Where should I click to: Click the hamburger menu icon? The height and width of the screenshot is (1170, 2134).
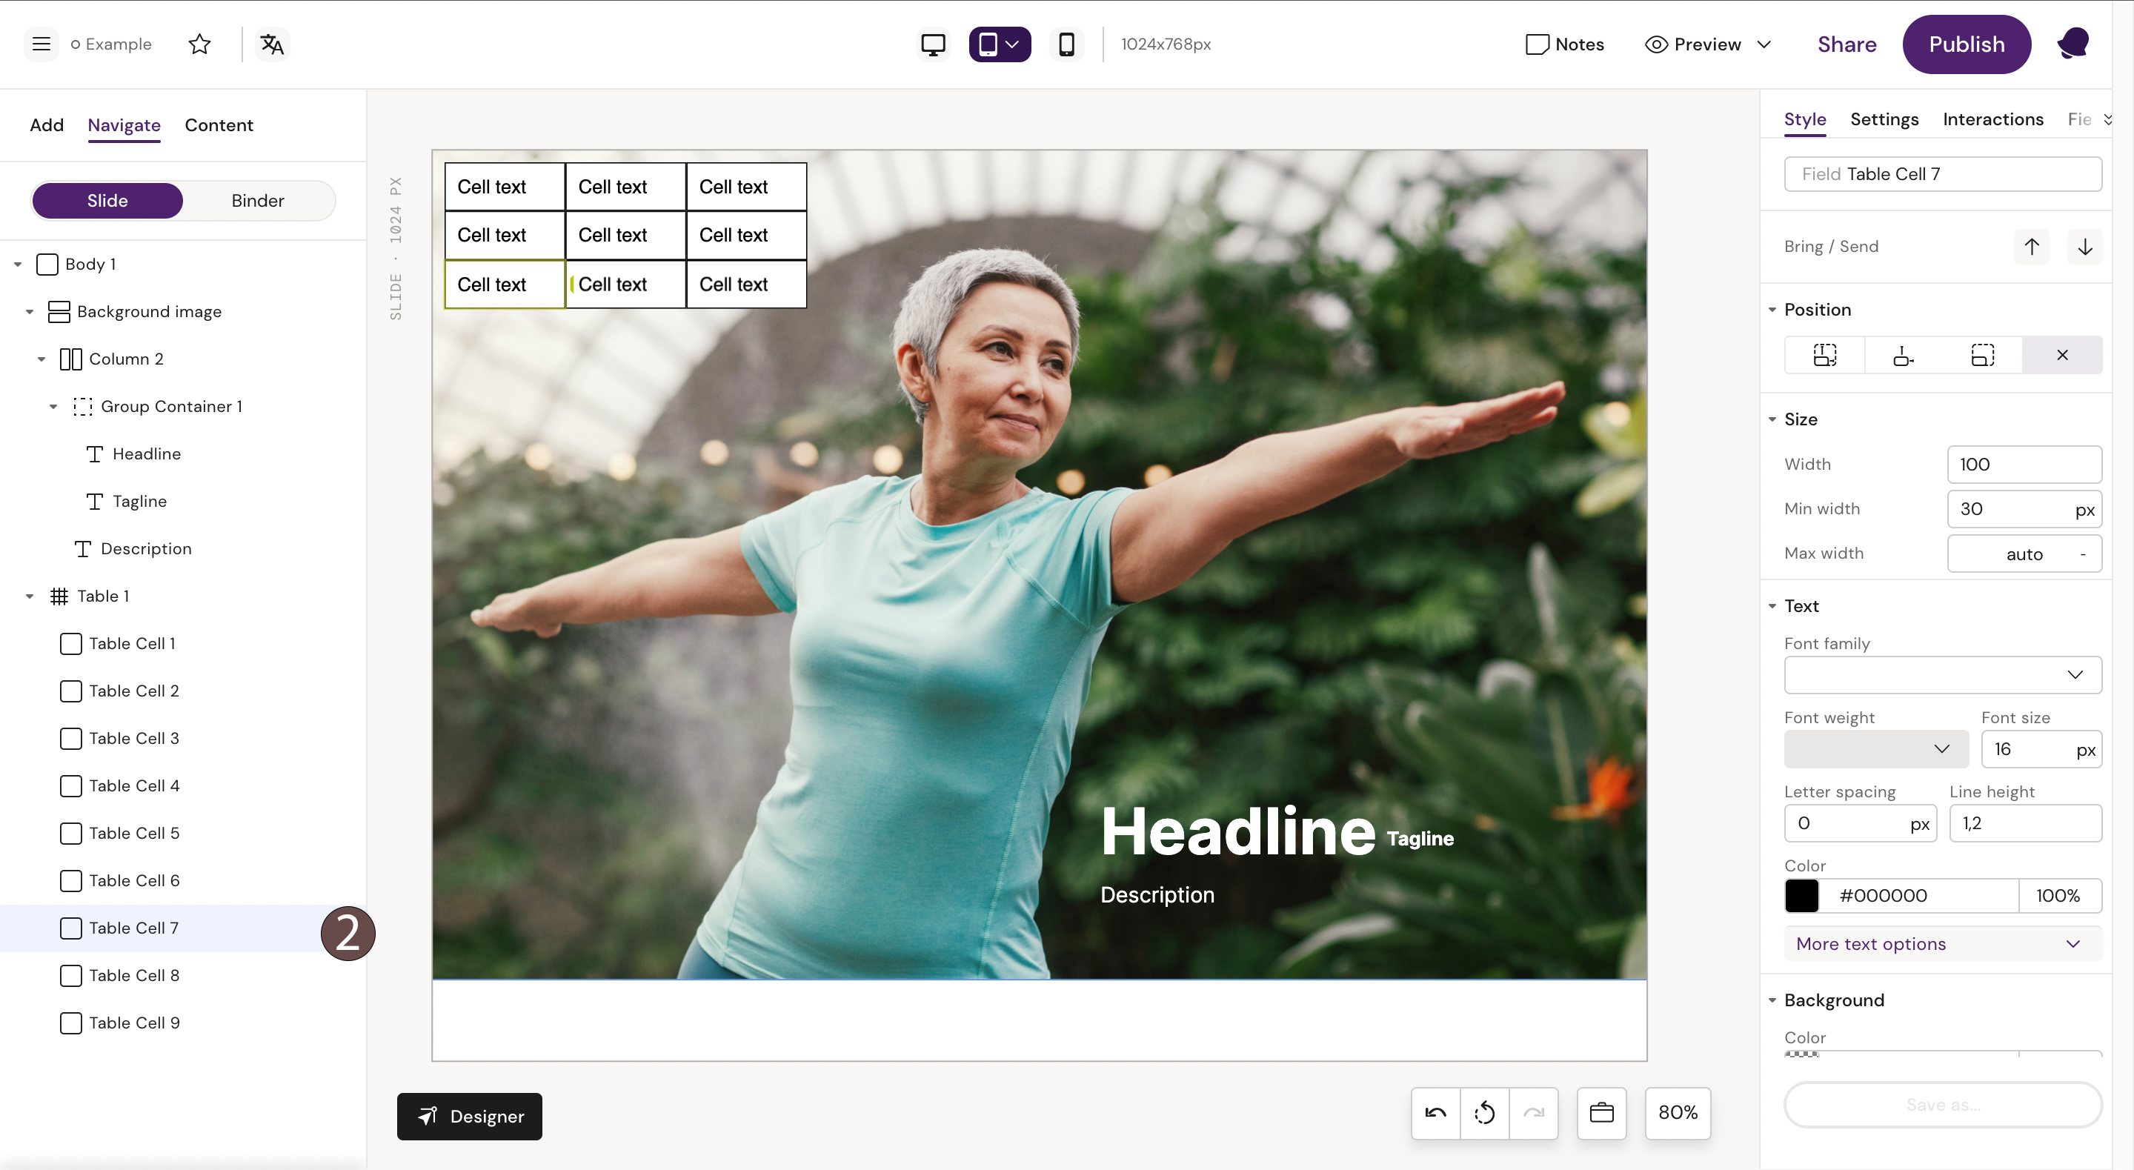tap(41, 44)
